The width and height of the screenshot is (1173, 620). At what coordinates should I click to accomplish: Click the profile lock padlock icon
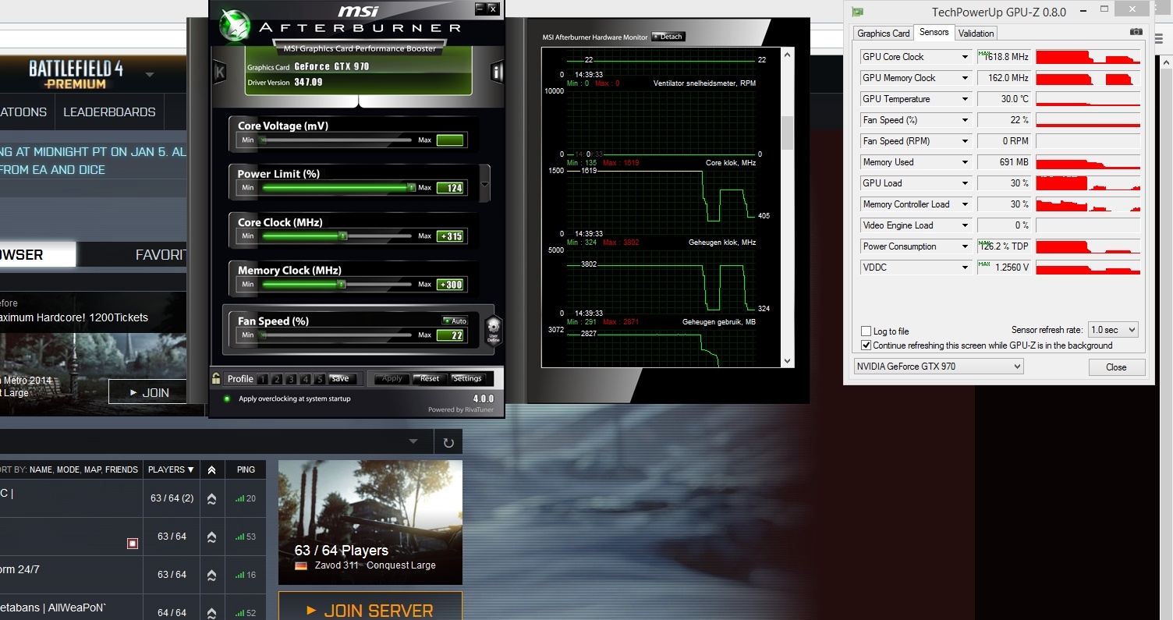click(x=216, y=379)
